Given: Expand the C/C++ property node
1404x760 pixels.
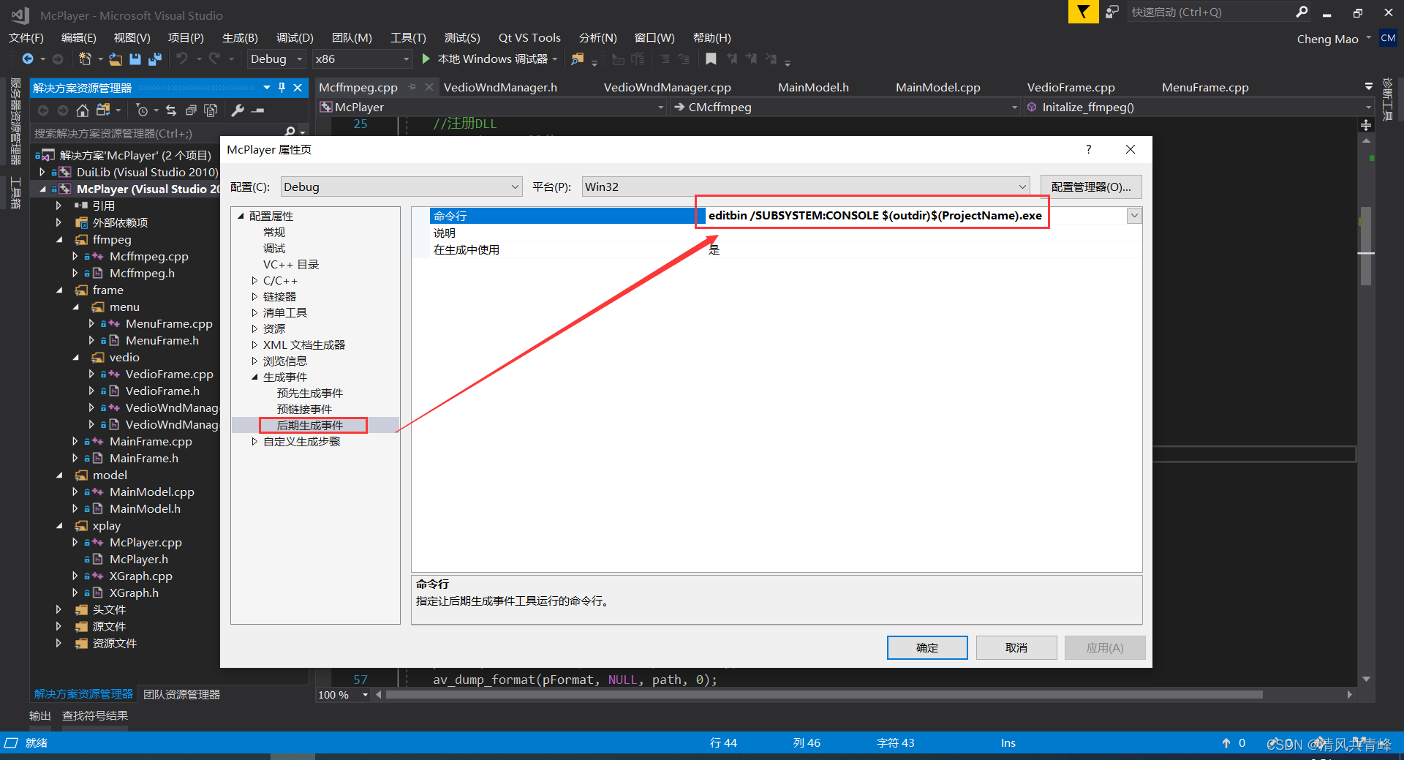Looking at the screenshot, I should pyautogui.click(x=254, y=281).
